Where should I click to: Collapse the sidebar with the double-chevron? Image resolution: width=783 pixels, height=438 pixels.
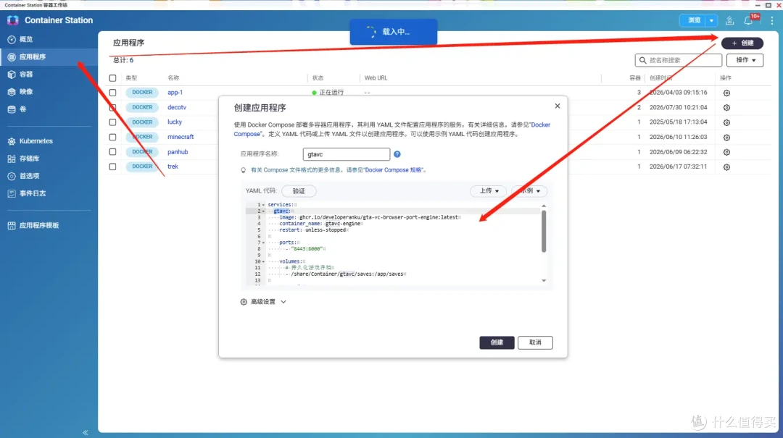point(86,432)
